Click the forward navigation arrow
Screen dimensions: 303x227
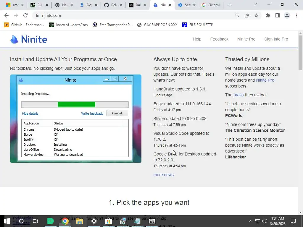tap(16, 15)
